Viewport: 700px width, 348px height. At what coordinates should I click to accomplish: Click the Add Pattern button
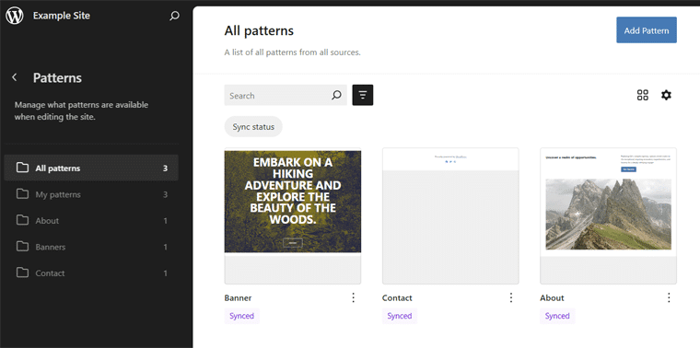pyautogui.click(x=647, y=30)
